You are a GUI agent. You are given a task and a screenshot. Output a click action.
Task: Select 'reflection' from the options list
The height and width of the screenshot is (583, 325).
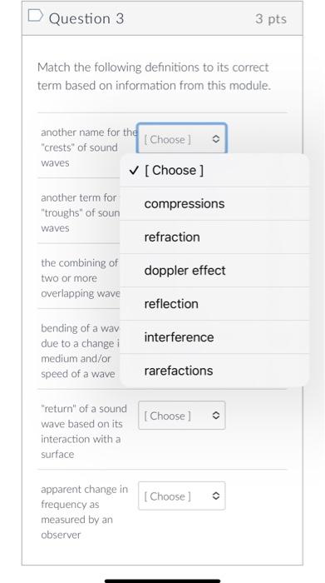click(214, 304)
